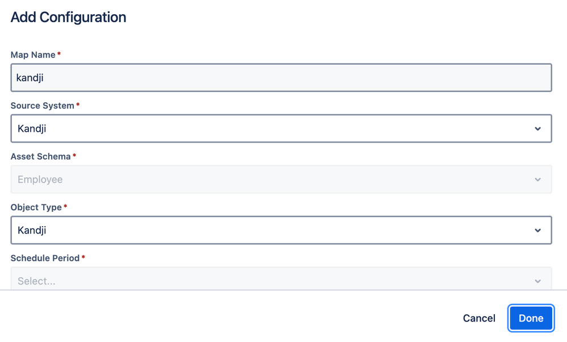Viewport: 567px width, 342px height.
Task: Open the Schedule Period Select... dropdown
Action: point(272,281)
